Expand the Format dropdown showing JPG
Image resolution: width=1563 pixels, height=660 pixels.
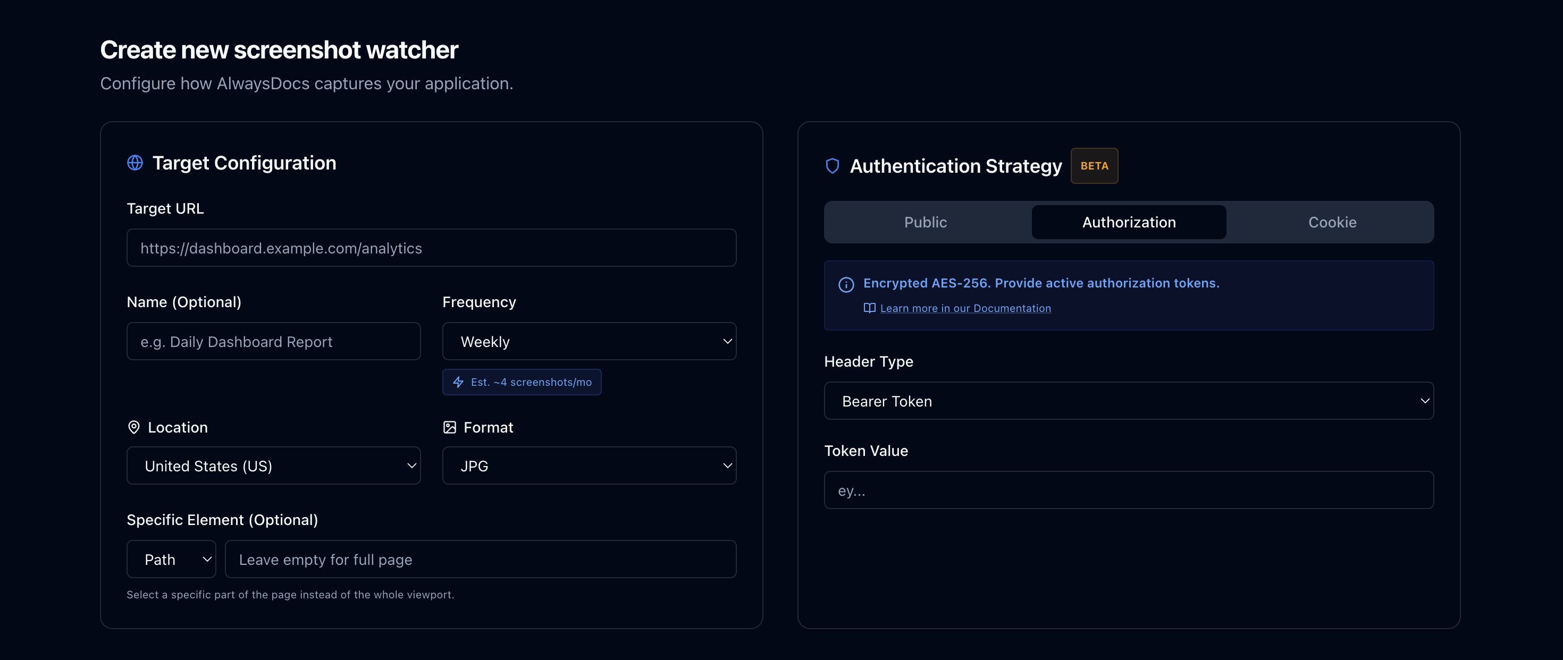pyautogui.click(x=589, y=466)
